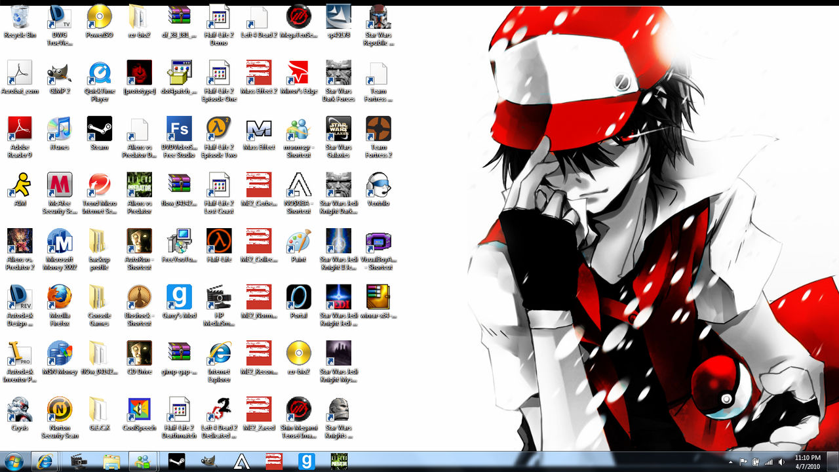Select the Steam icon on the desktop

point(99,134)
